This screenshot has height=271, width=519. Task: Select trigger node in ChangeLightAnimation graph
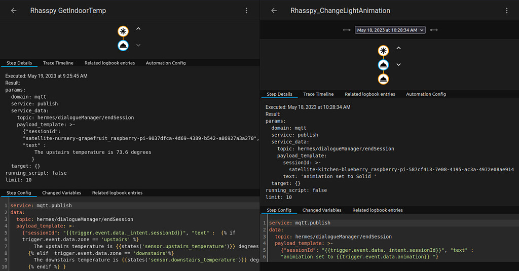(x=384, y=50)
